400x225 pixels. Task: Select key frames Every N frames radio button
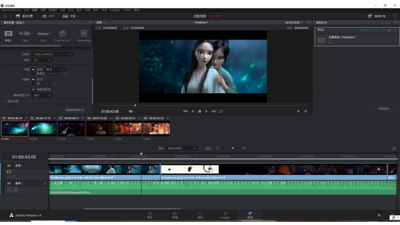tap(33, 84)
